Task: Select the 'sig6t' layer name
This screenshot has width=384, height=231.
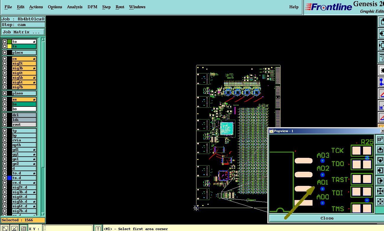Action: point(24,82)
